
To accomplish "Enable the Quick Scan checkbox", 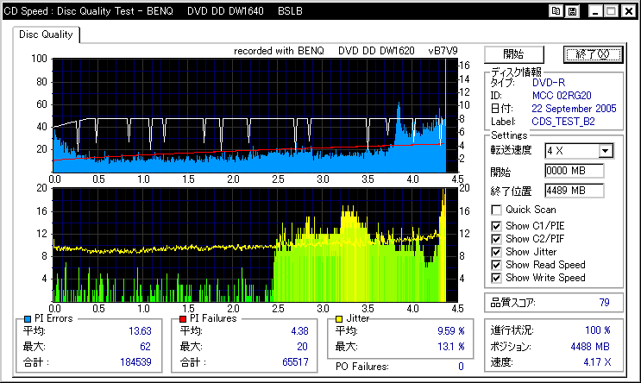I will tap(496, 210).
